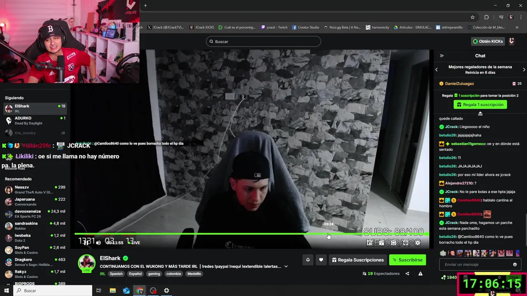
Task: Select the gaming tag
Action: click(154, 274)
